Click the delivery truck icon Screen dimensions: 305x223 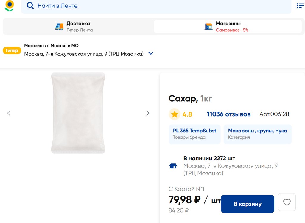coord(59,27)
